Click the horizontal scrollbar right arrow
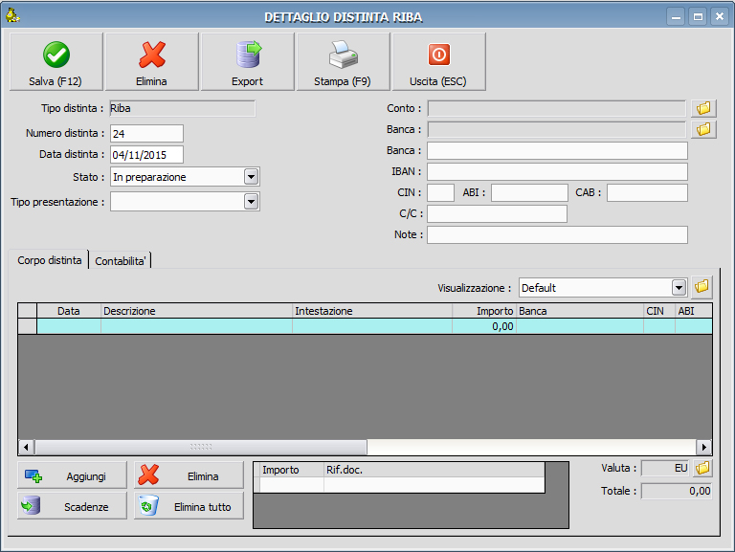This screenshot has width=735, height=552. [703, 447]
